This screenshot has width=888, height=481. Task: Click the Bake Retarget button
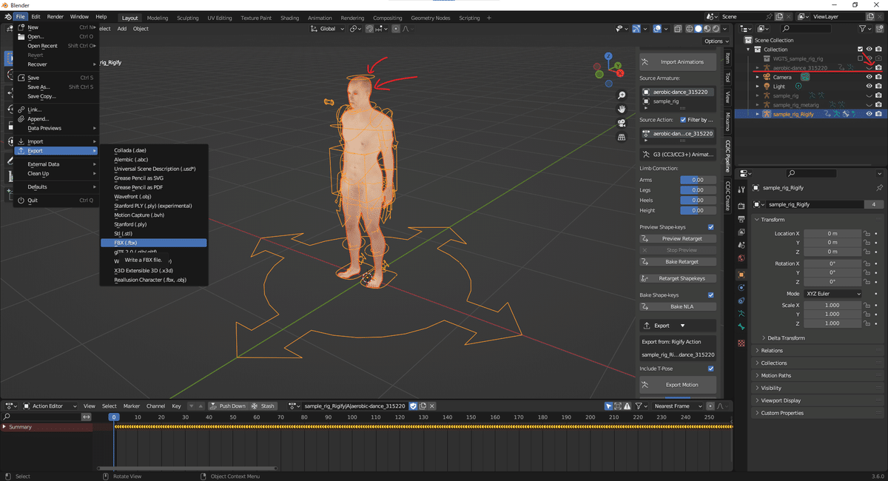click(x=678, y=262)
